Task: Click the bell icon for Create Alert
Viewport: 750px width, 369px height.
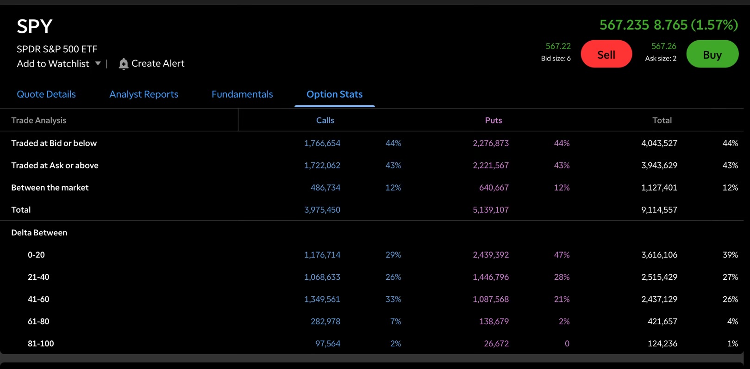Action: [x=123, y=64]
